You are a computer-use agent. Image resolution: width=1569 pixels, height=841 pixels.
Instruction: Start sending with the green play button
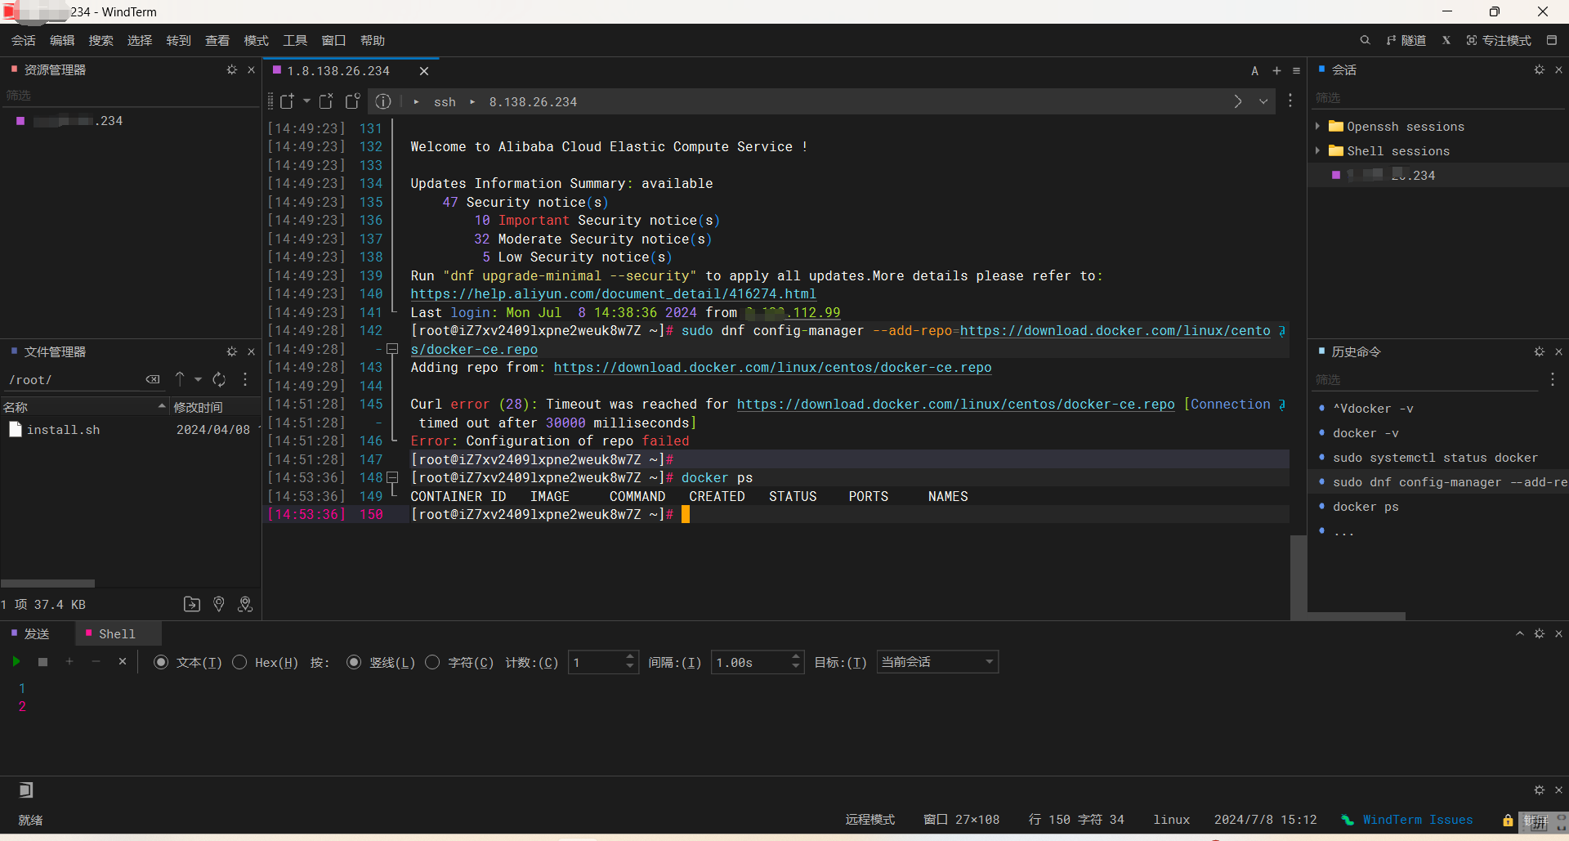click(x=16, y=661)
